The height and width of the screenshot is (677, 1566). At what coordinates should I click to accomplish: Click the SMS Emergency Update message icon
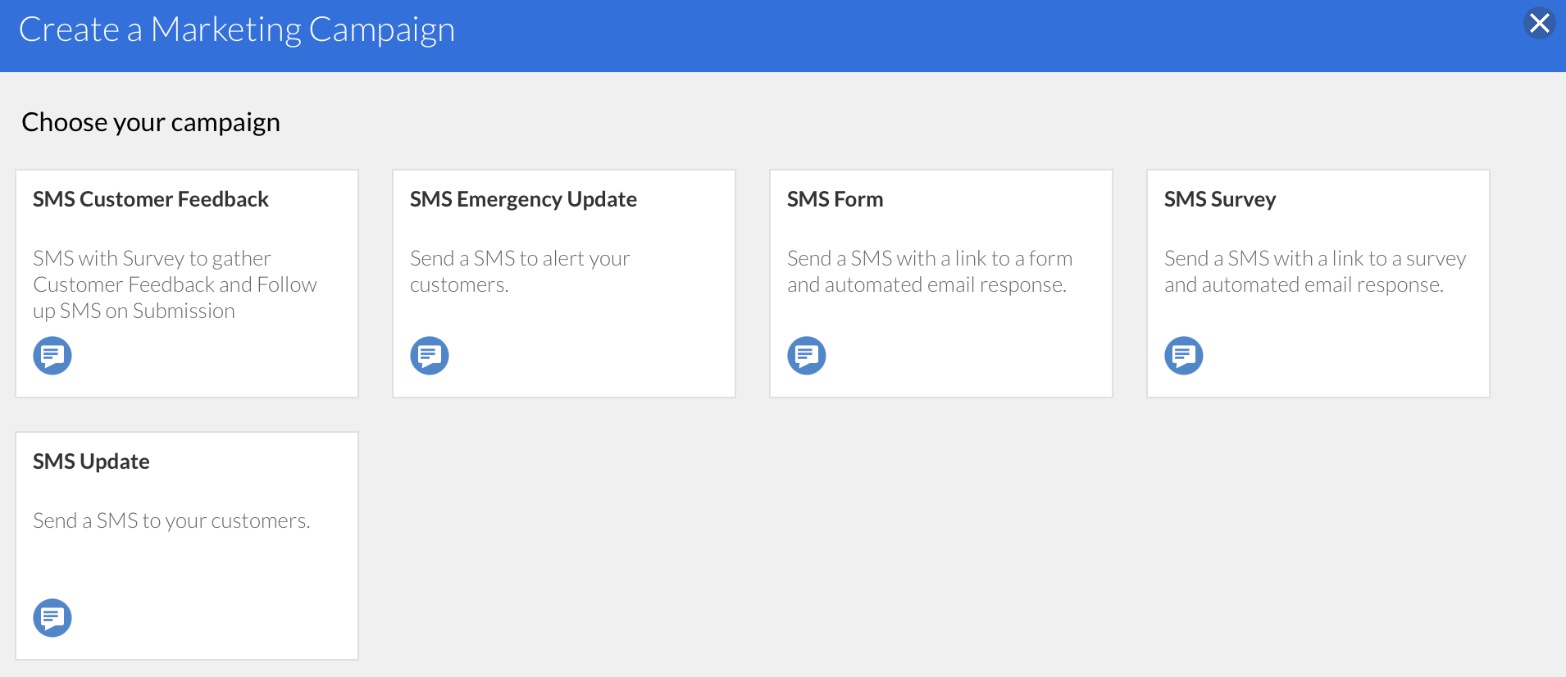pyautogui.click(x=430, y=356)
